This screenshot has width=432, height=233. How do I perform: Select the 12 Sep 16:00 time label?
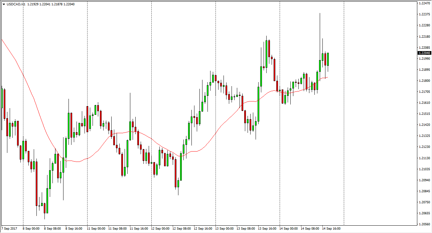point(202,229)
